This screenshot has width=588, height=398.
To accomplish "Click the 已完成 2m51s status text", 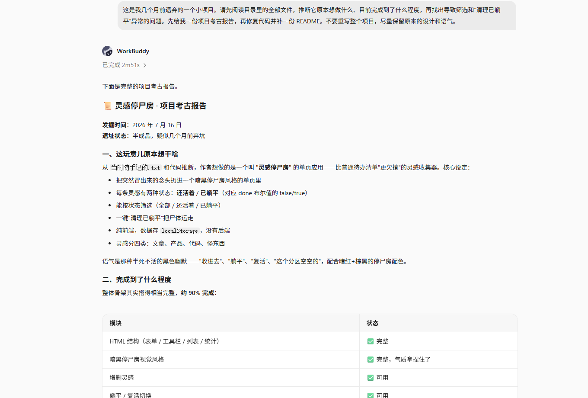I will click(121, 65).
